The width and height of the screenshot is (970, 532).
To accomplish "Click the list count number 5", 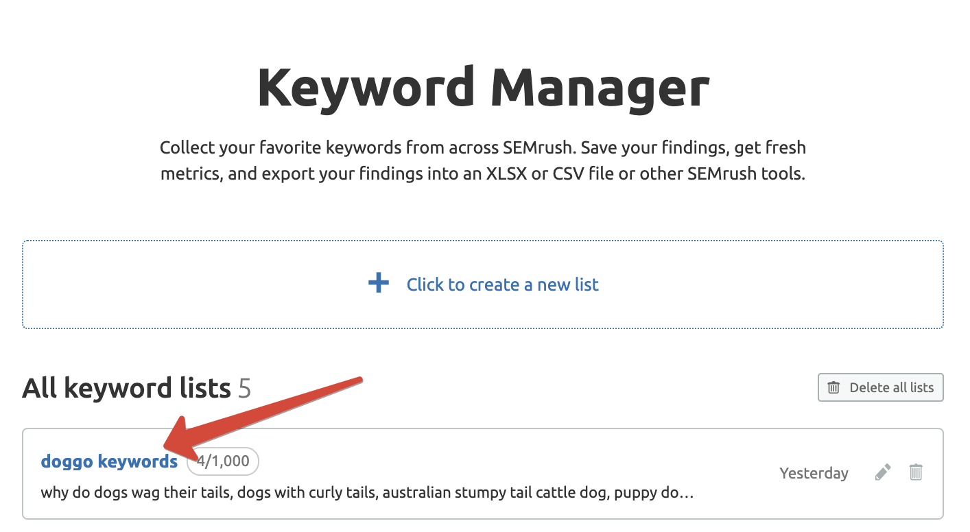I will tap(245, 389).
